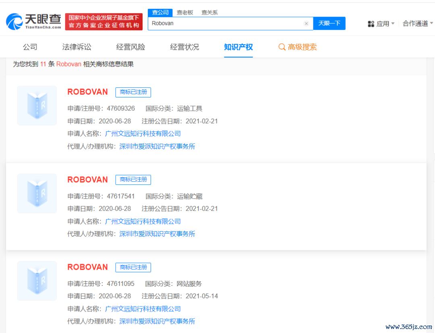Click 商标已注册 badge on third result
Screen dimensions: 435x333
coord(133,267)
